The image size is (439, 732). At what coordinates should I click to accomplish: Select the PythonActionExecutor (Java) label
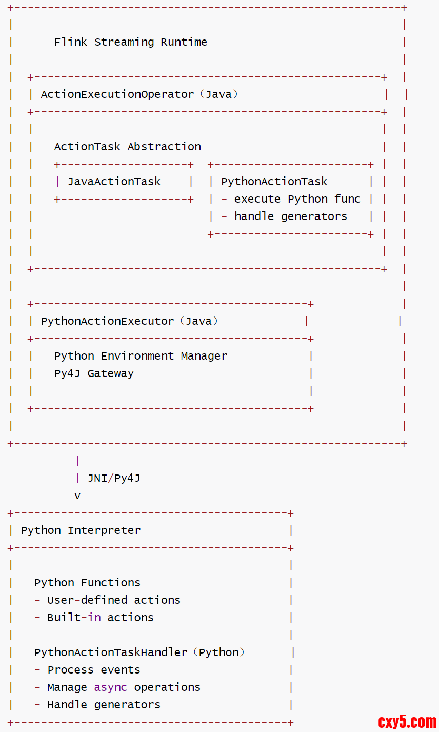click(x=129, y=321)
